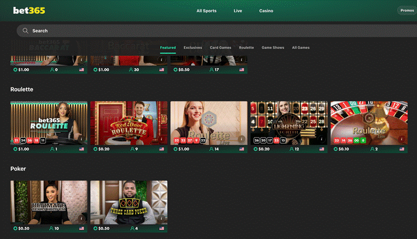Launch the Lightning Roulette thumbnail
Screen dimensions: 417x239
[289, 123]
